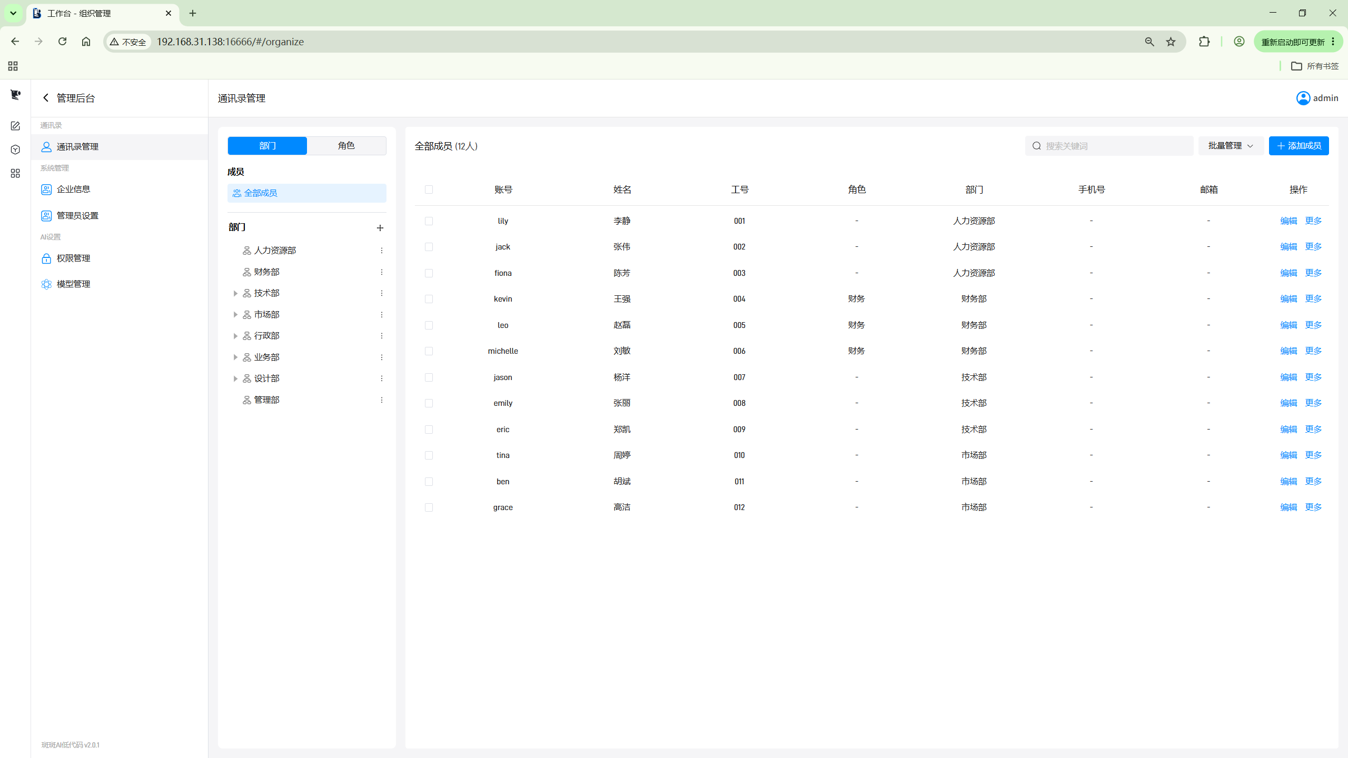
Task: Focus the 搜索关键词 search field
Action: (1109, 146)
